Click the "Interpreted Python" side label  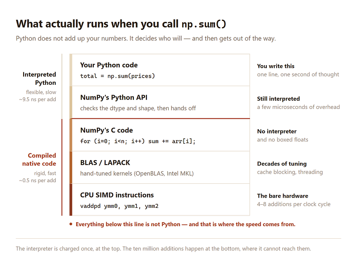point(39,79)
